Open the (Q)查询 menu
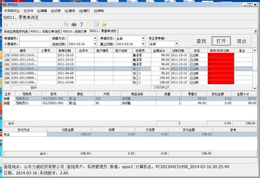Screen dimensions: 260x178 pos(70,11)
